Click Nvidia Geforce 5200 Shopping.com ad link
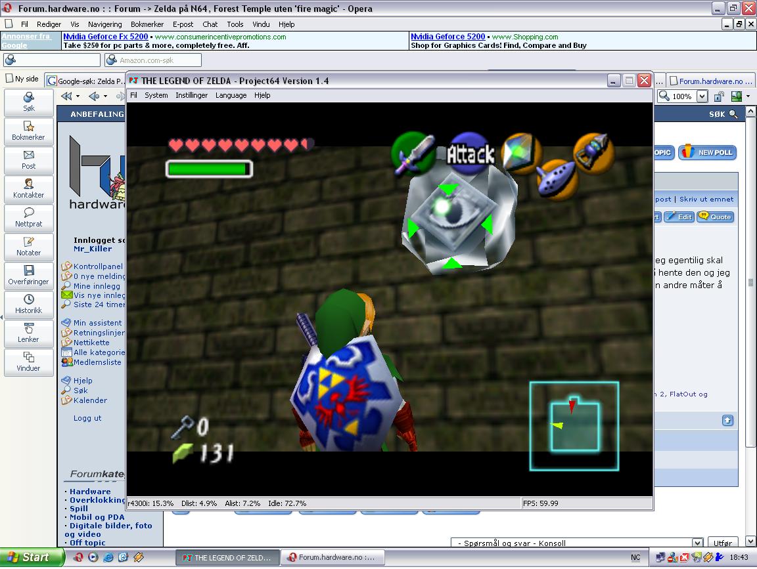 448,37
